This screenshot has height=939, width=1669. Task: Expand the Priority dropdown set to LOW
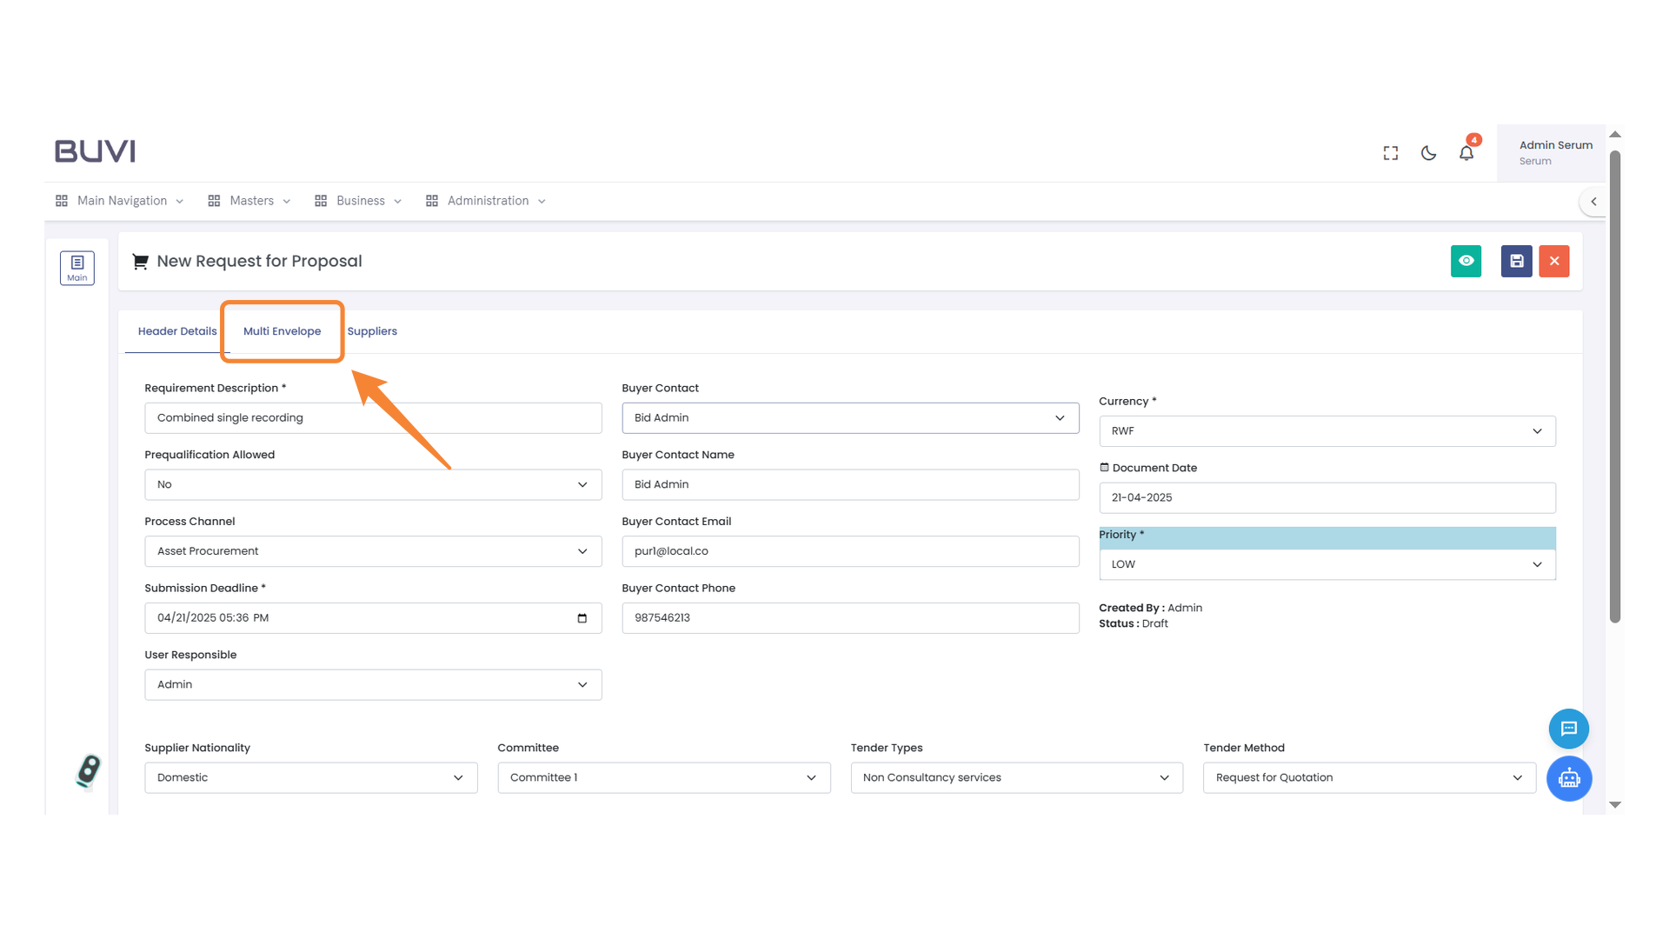click(x=1327, y=564)
